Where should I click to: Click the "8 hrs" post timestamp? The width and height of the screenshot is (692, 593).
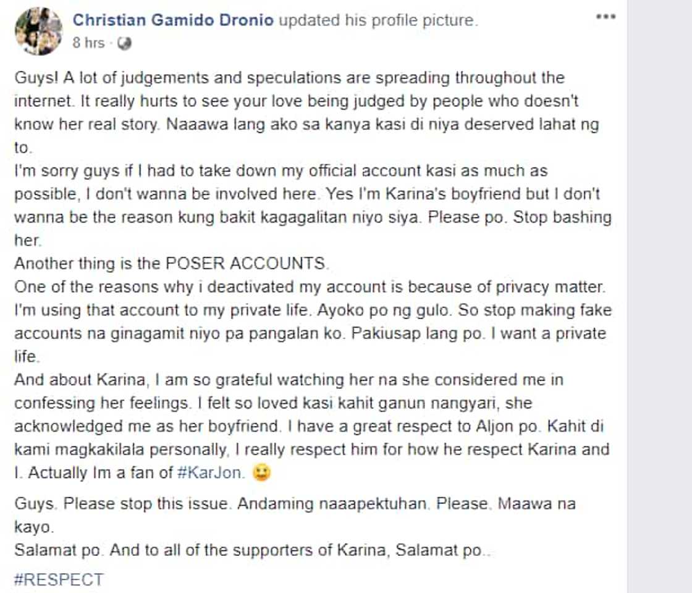point(88,43)
